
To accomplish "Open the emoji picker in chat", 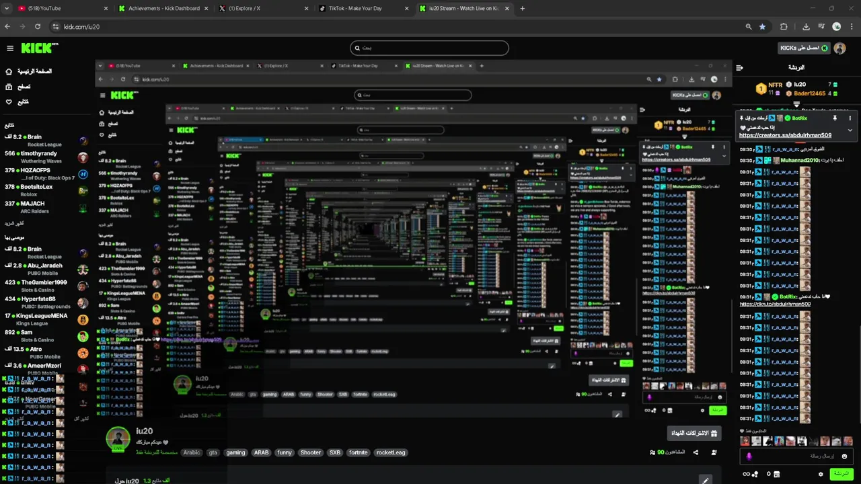I will click(x=845, y=456).
